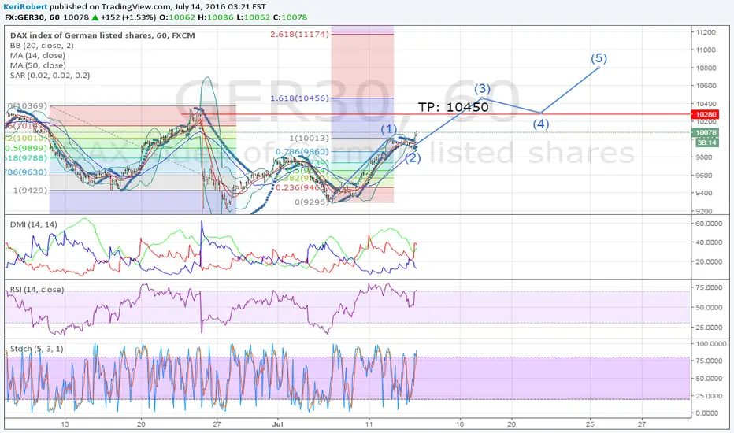Click the 38:14 countdown label
734x433 pixels.
706,142
